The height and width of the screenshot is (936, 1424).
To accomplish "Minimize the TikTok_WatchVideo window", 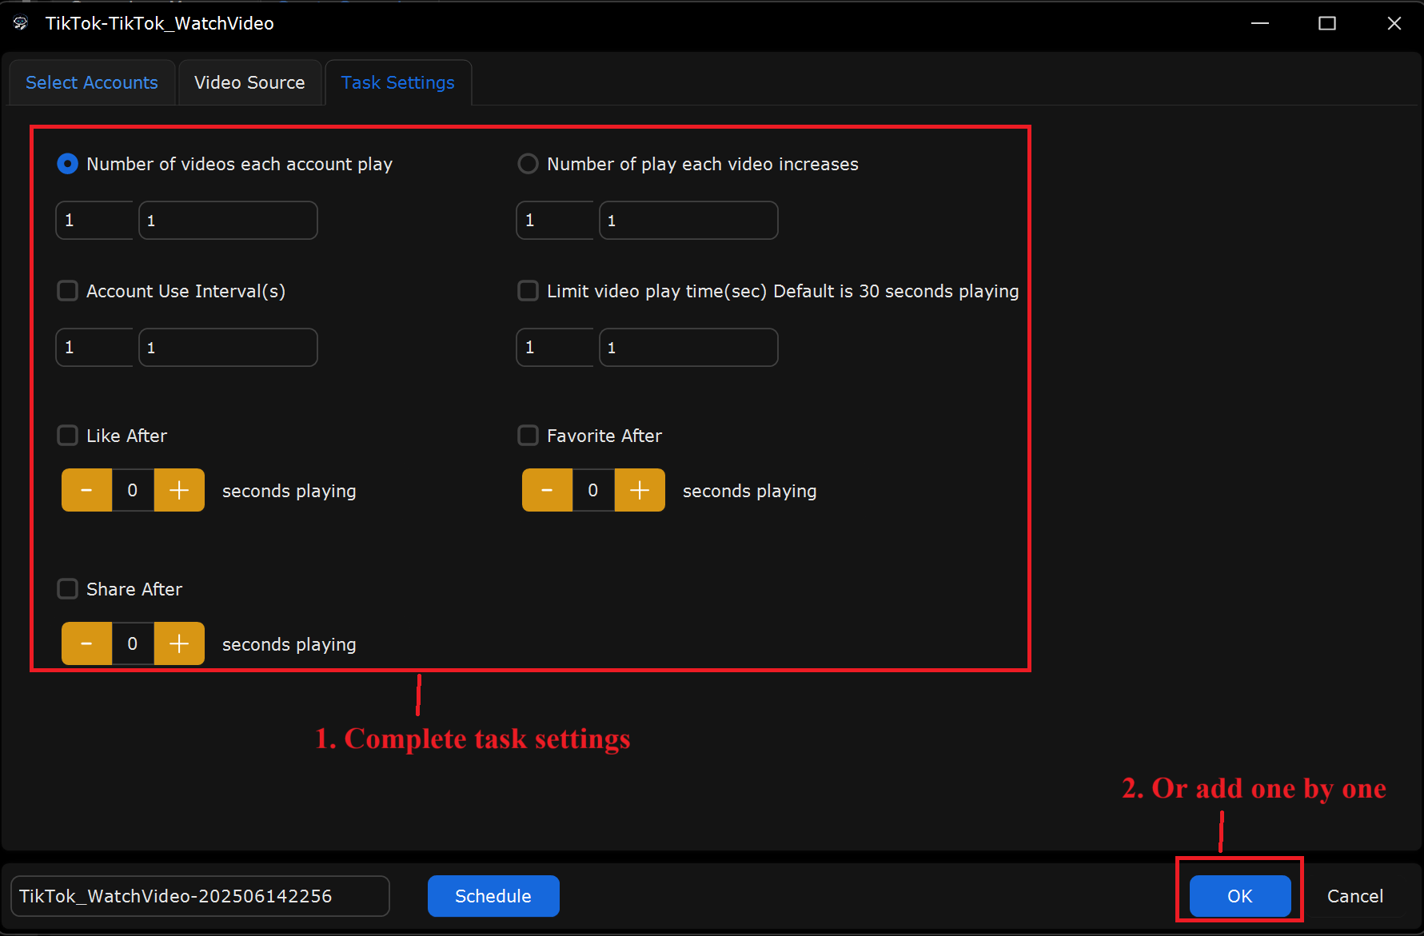I will (1260, 23).
